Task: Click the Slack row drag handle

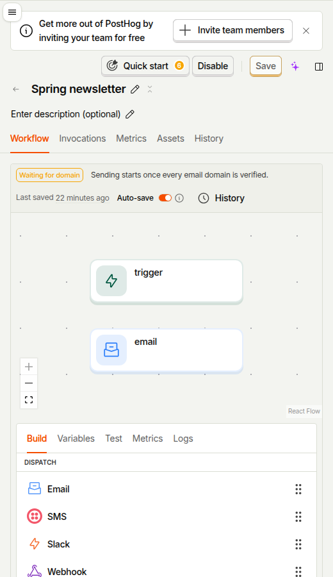Action: pos(298,544)
